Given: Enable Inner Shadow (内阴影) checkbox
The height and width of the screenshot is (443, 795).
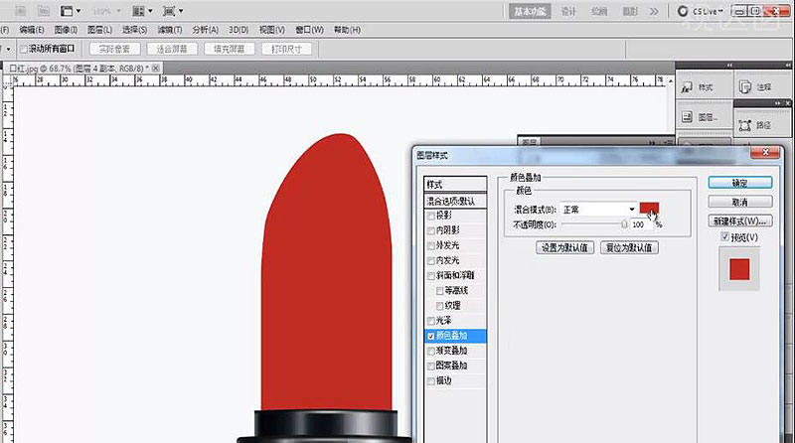Looking at the screenshot, I should point(431,230).
